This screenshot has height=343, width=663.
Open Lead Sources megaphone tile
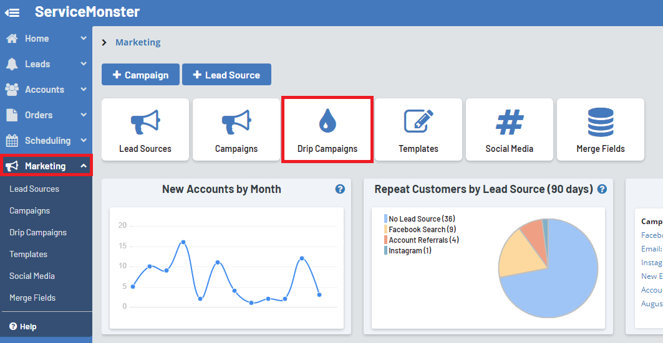tap(145, 129)
